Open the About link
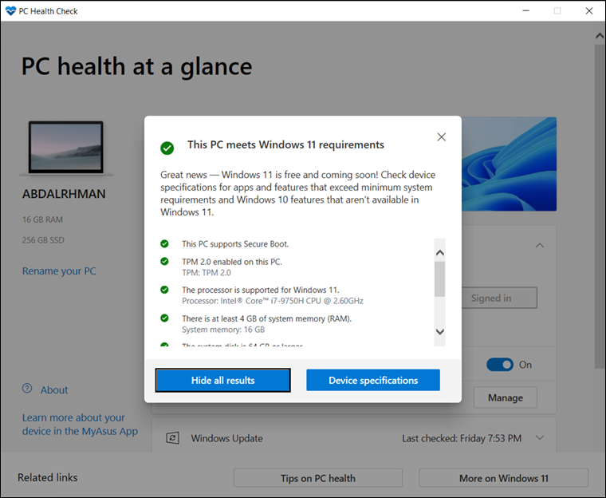Screen dimensions: 606x498 click(54, 389)
